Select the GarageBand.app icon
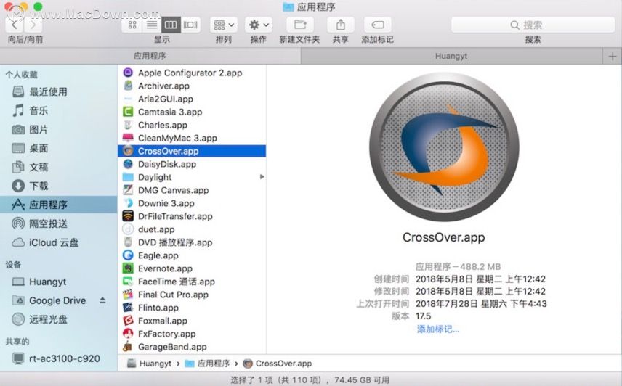Screen dimensions: 622x386 point(128,347)
